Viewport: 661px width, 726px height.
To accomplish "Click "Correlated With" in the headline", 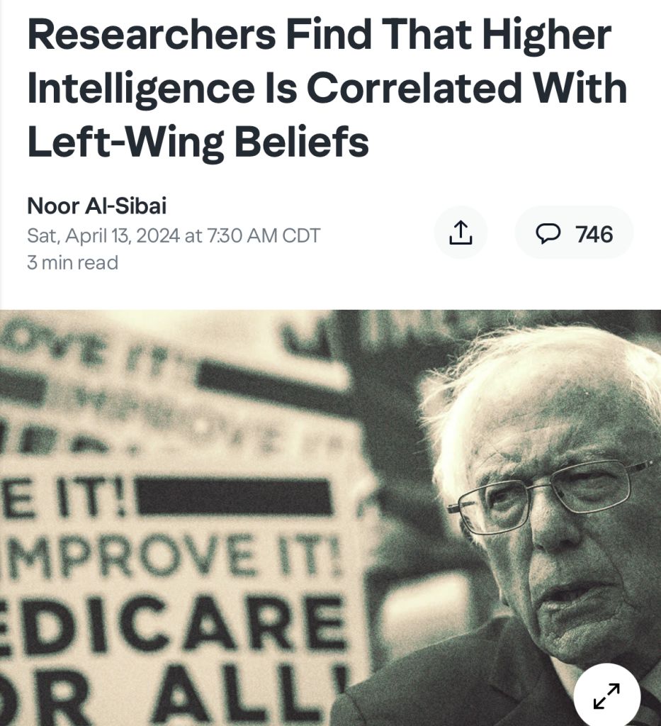I will click(467, 87).
